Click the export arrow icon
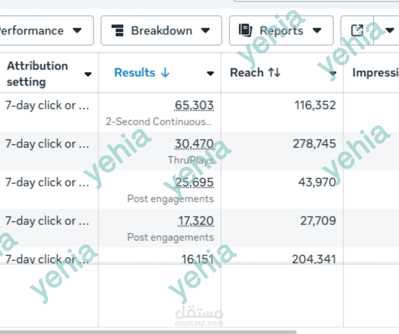 (357, 31)
